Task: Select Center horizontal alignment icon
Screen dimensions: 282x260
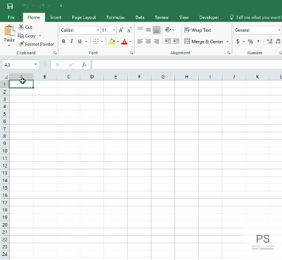Action: pyautogui.click(x=148, y=41)
